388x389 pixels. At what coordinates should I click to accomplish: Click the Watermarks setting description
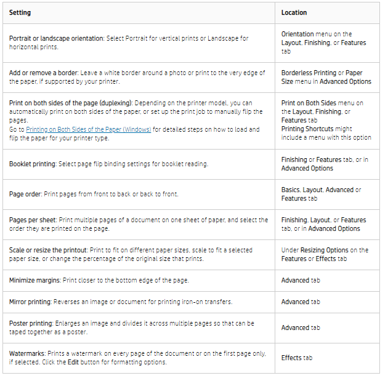click(x=137, y=358)
